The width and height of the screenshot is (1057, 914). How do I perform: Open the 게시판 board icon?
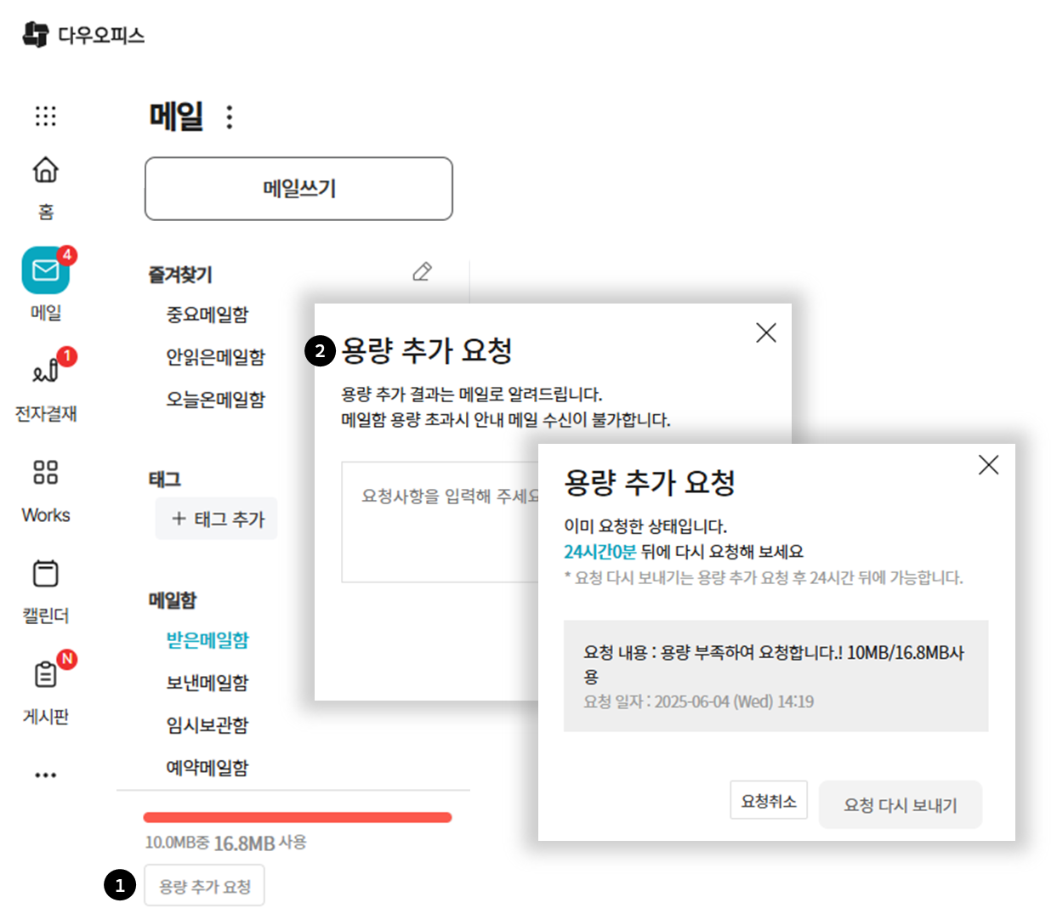click(x=46, y=675)
